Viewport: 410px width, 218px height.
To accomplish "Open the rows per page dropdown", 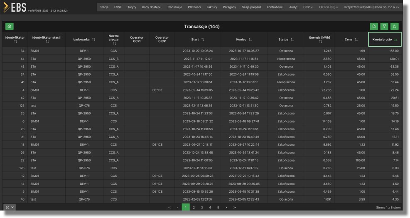I will (10, 207).
